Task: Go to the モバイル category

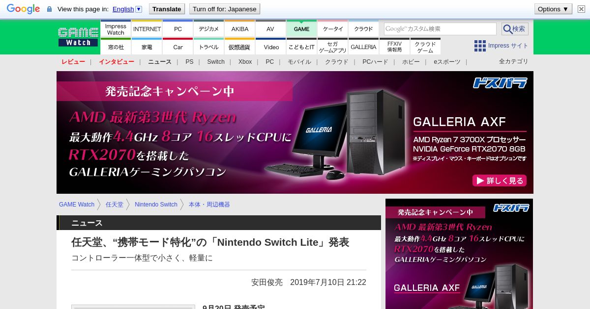Action: click(299, 62)
